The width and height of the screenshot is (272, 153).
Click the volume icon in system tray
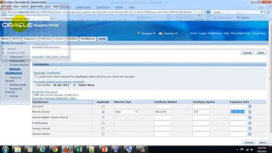click(252, 150)
